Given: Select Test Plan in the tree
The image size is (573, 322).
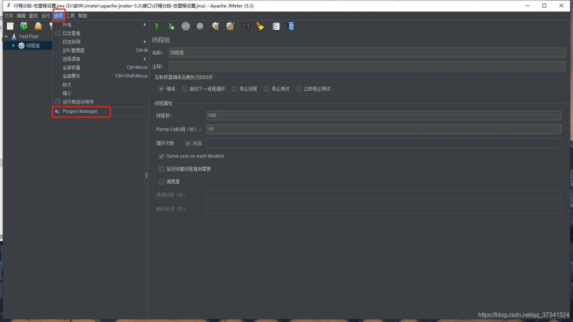Looking at the screenshot, I should [x=29, y=37].
